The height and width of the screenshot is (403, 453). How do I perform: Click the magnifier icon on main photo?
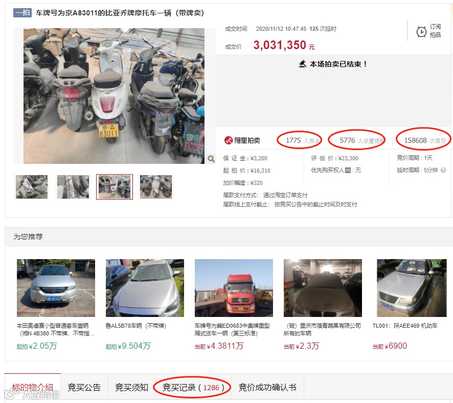[x=211, y=159]
